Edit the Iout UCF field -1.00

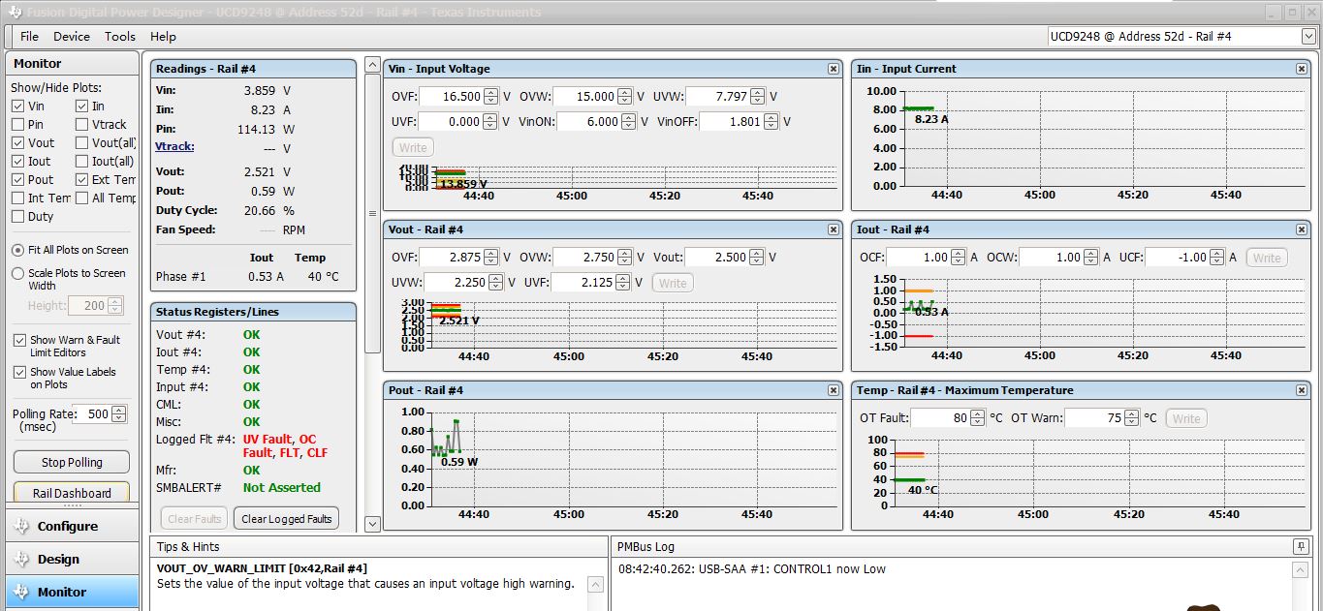(1179, 258)
